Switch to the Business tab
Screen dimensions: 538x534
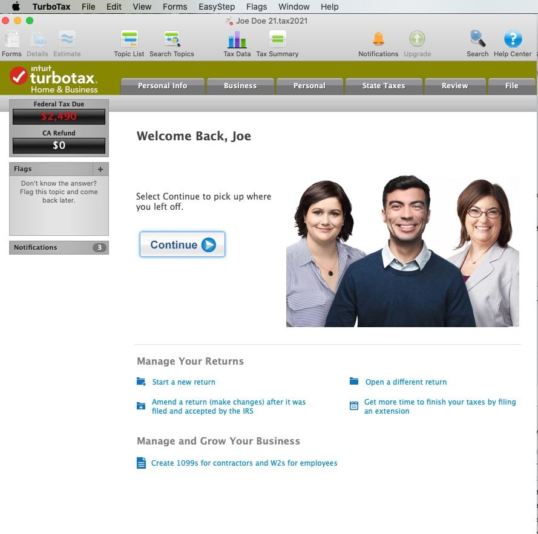point(240,86)
